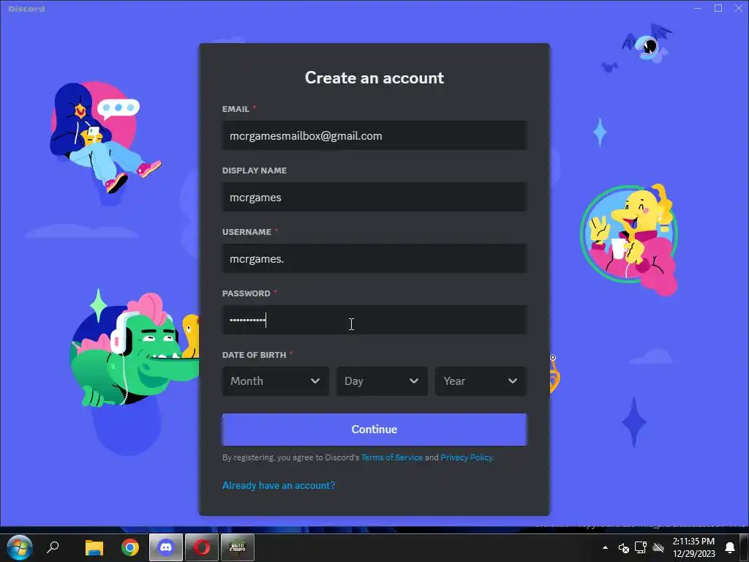Open the Month dropdown
This screenshot has width=749, height=562.
[x=276, y=381]
